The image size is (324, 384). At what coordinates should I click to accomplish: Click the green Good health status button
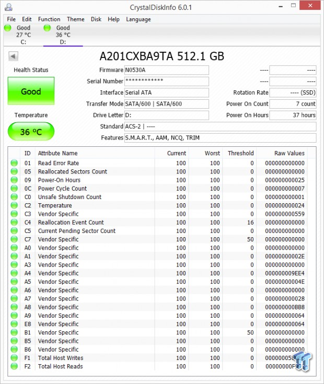click(x=31, y=91)
